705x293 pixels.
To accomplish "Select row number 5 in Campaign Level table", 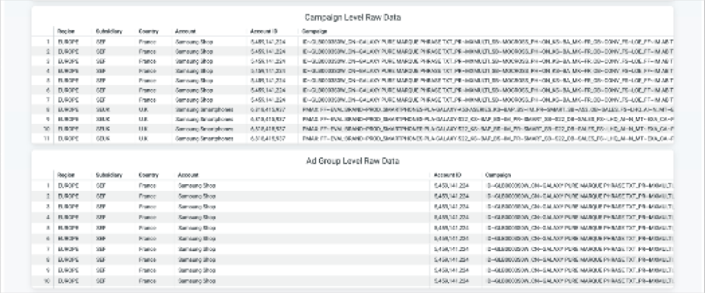I will (47, 81).
